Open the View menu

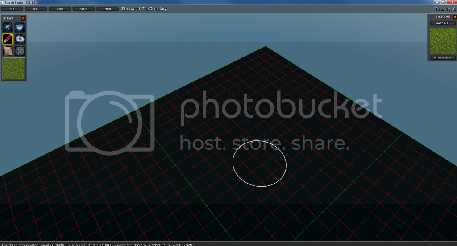click(x=60, y=9)
